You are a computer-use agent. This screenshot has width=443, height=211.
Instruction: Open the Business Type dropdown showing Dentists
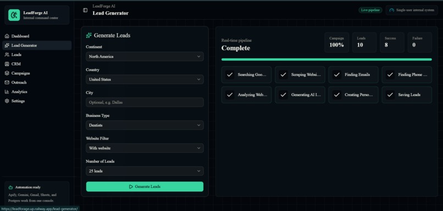pos(145,125)
